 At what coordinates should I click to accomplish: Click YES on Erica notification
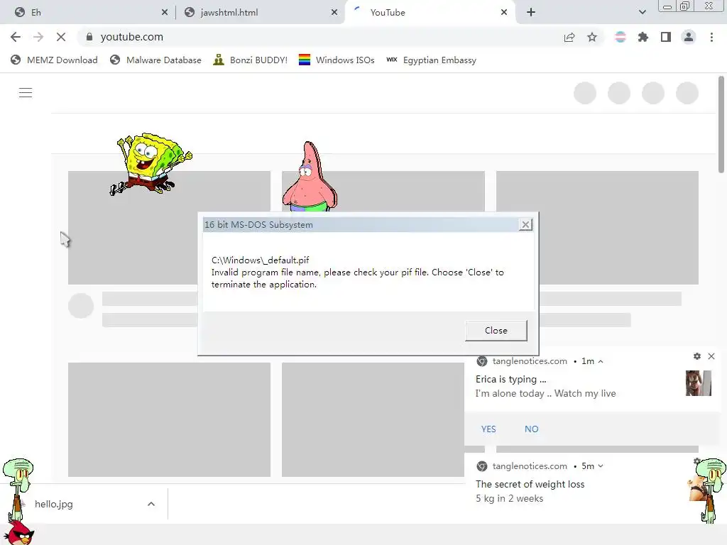[x=488, y=429]
